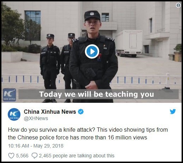The height and width of the screenshot is (163, 183).
Task: Click the China Xinhua News profile avatar
Action: pos(14,114)
